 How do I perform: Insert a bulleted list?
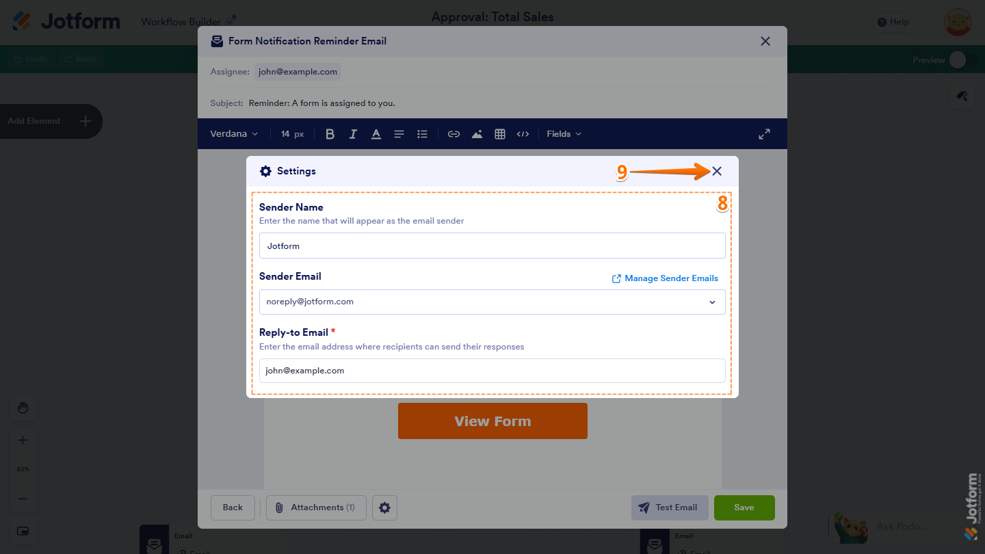[x=422, y=134]
